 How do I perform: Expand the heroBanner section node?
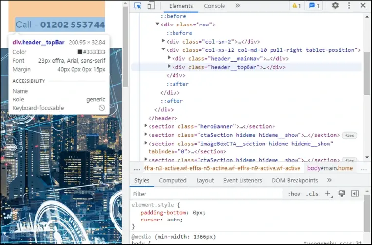[x=146, y=126]
